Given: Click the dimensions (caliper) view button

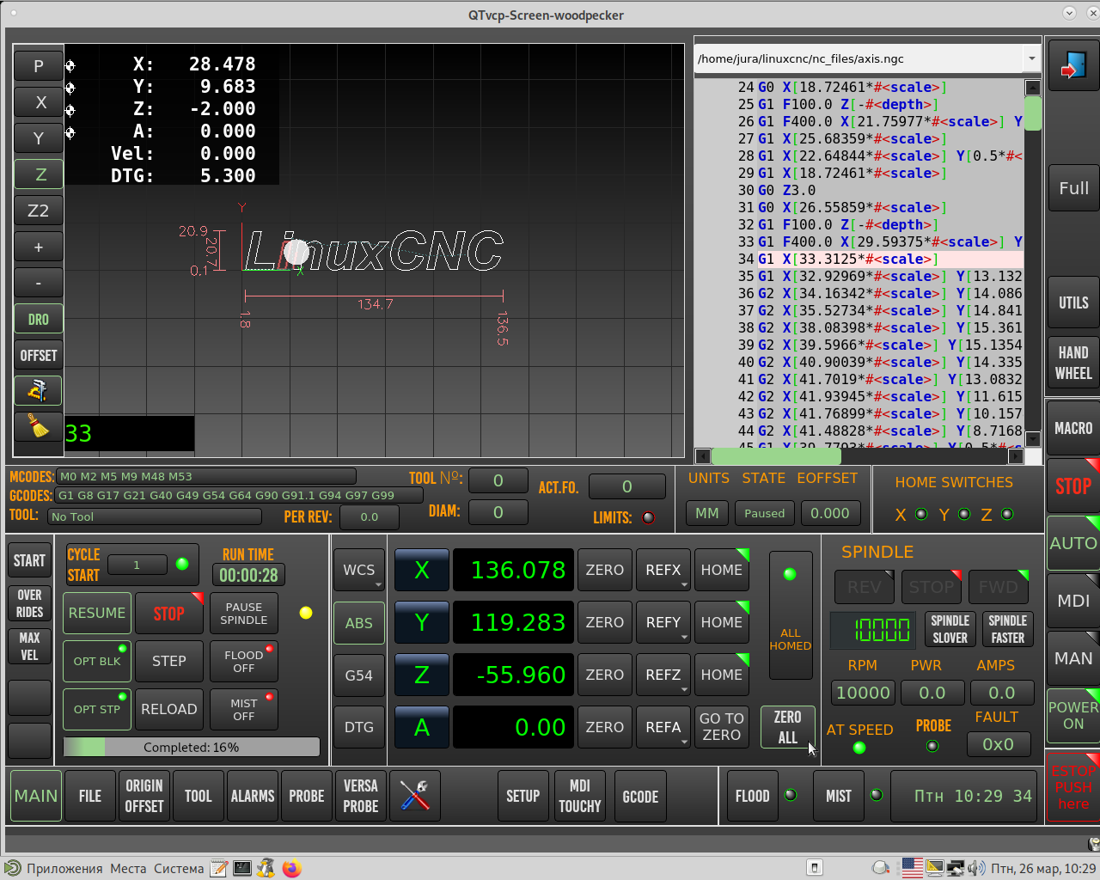Looking at the screenshot, I should [x=38, y=391].
